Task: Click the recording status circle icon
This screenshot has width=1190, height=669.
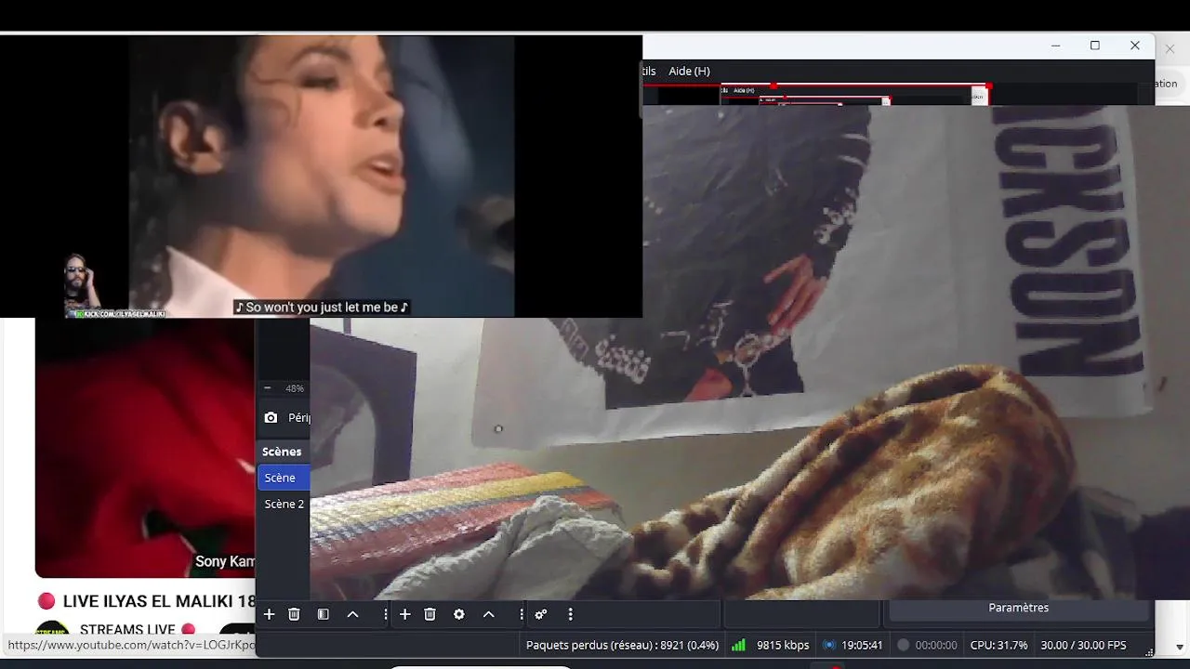Action: 903,645
